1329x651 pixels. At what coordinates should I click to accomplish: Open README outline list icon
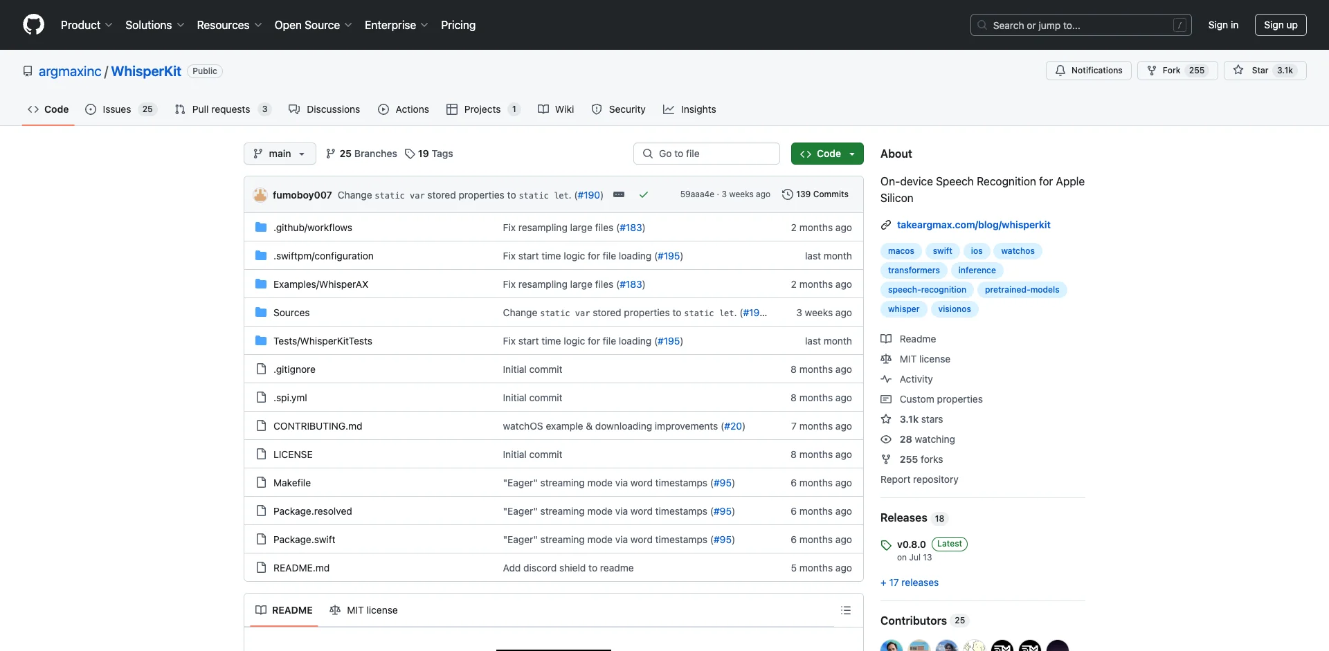tap(846, 610)
